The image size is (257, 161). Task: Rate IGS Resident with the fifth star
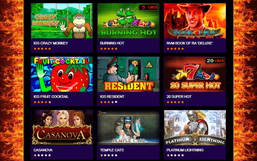(116, 102)
